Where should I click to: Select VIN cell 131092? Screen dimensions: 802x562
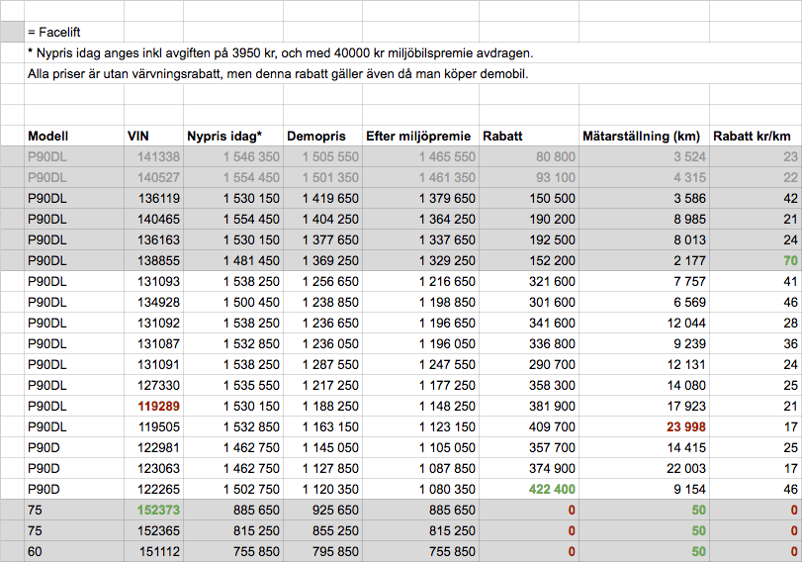[153, 323]
